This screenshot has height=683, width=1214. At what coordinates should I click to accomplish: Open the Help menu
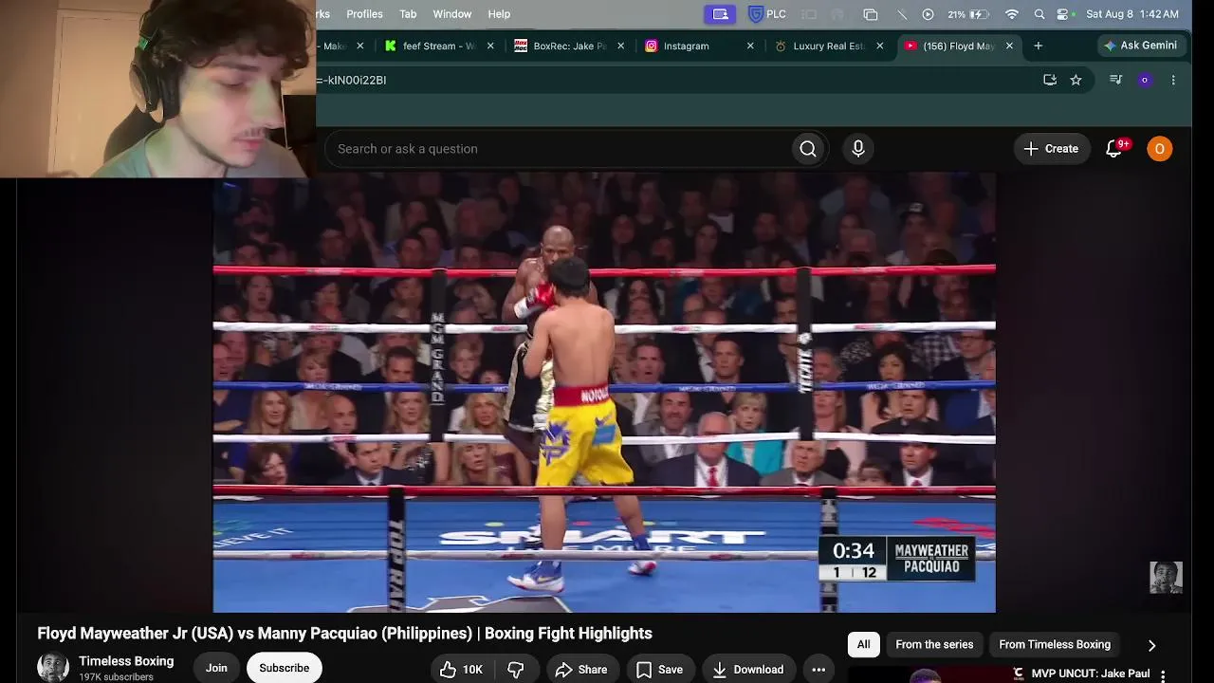[499, 14]
